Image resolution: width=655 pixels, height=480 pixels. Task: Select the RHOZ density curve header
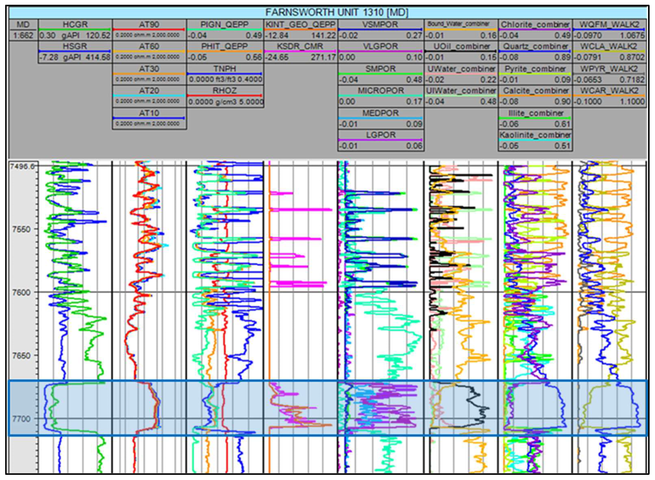(224, 91)
